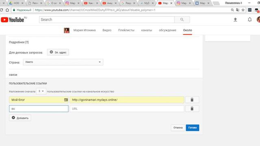
Task: Click the blue Готово button
Action: (x=193, y=128)
